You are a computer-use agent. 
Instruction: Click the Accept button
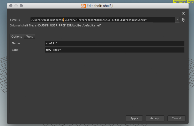coord(155,118)
